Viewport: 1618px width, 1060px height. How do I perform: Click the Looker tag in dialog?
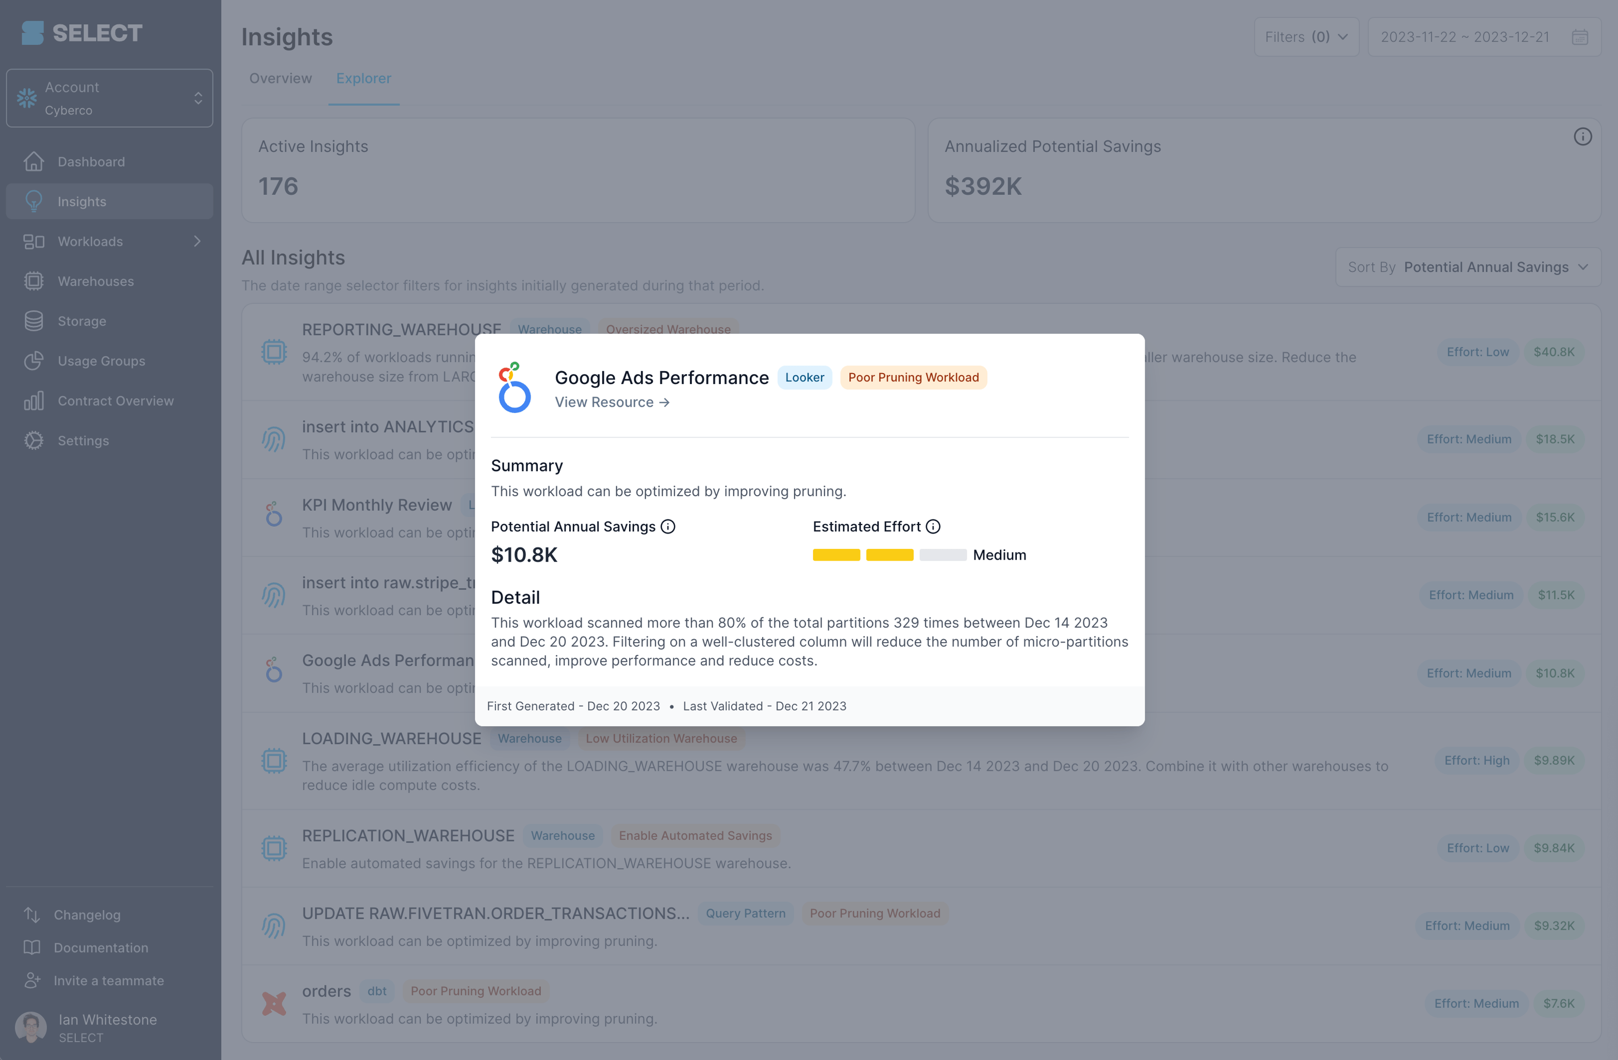pos(804,377)
